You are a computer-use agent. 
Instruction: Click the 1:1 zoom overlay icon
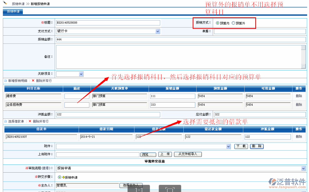[x=138, y=189]
